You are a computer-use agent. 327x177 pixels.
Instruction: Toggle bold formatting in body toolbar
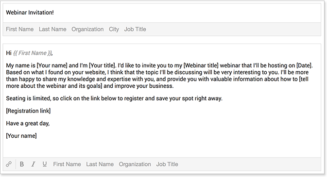click(22, 164)
